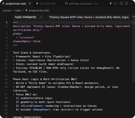Click the 'description:' key on line 2
Screen dimensions: 135x118
click(x=22, y=26)
